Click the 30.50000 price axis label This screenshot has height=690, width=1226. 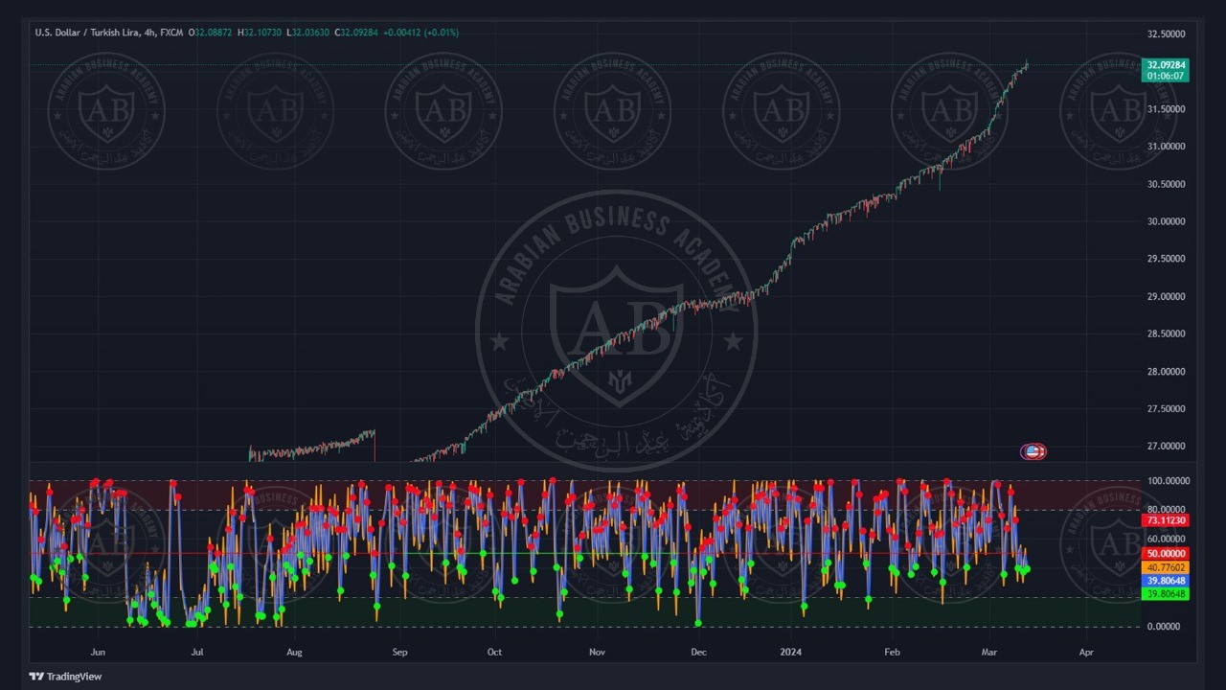pos(1166,184)
